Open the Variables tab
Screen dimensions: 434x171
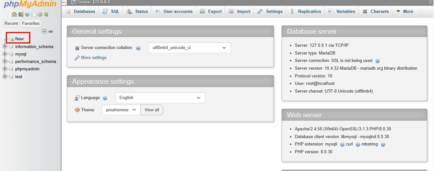click(x=342, y=11)
